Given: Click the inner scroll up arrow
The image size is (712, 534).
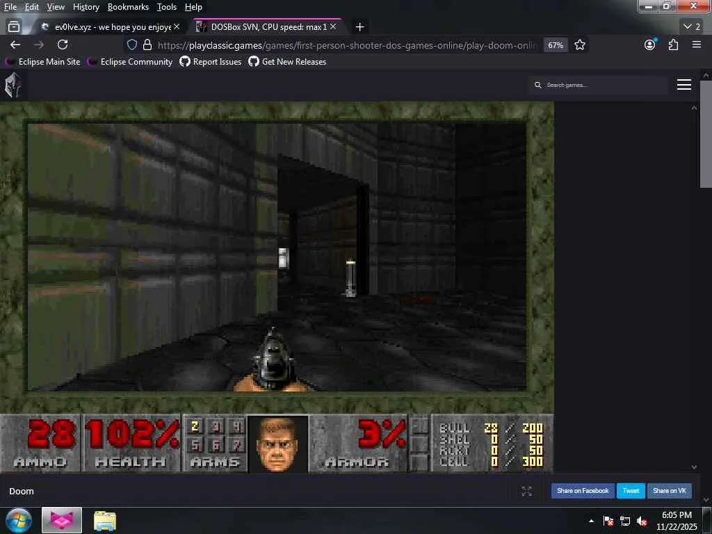Looking at the screenshot, I should [694, 108].
